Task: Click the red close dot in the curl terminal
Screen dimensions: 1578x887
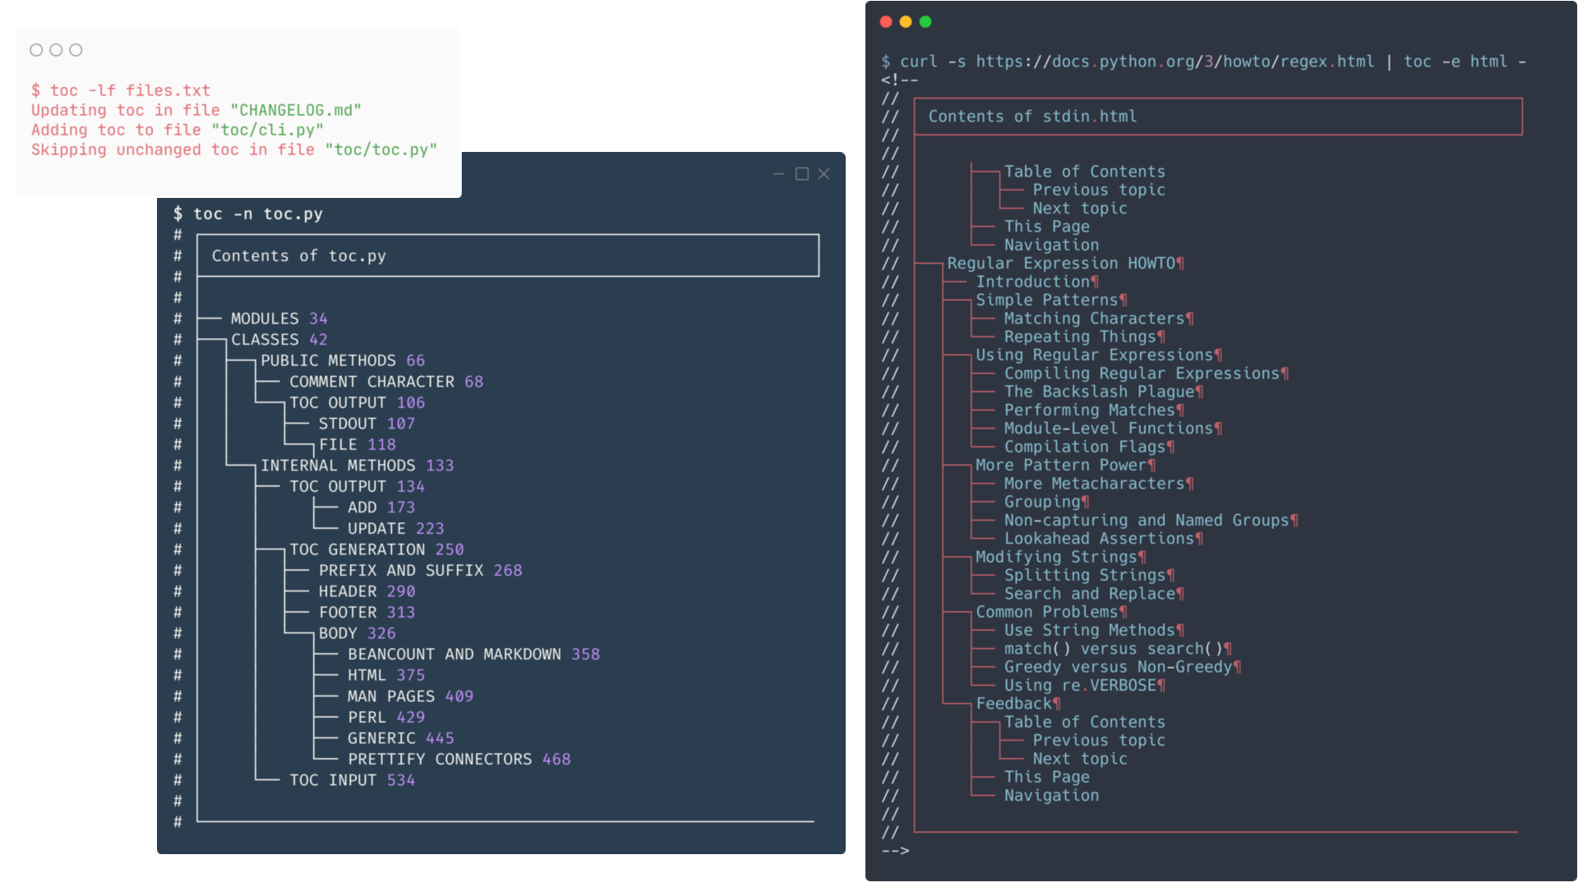Action: point(886,22)
